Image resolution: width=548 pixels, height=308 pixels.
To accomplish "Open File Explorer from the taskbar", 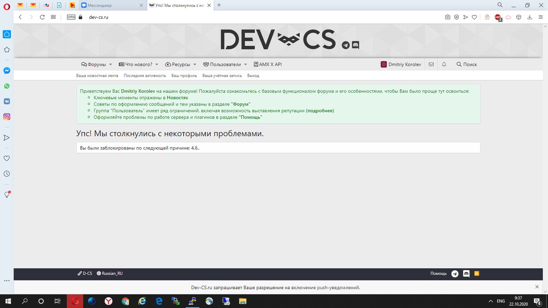I will [242, 301].
